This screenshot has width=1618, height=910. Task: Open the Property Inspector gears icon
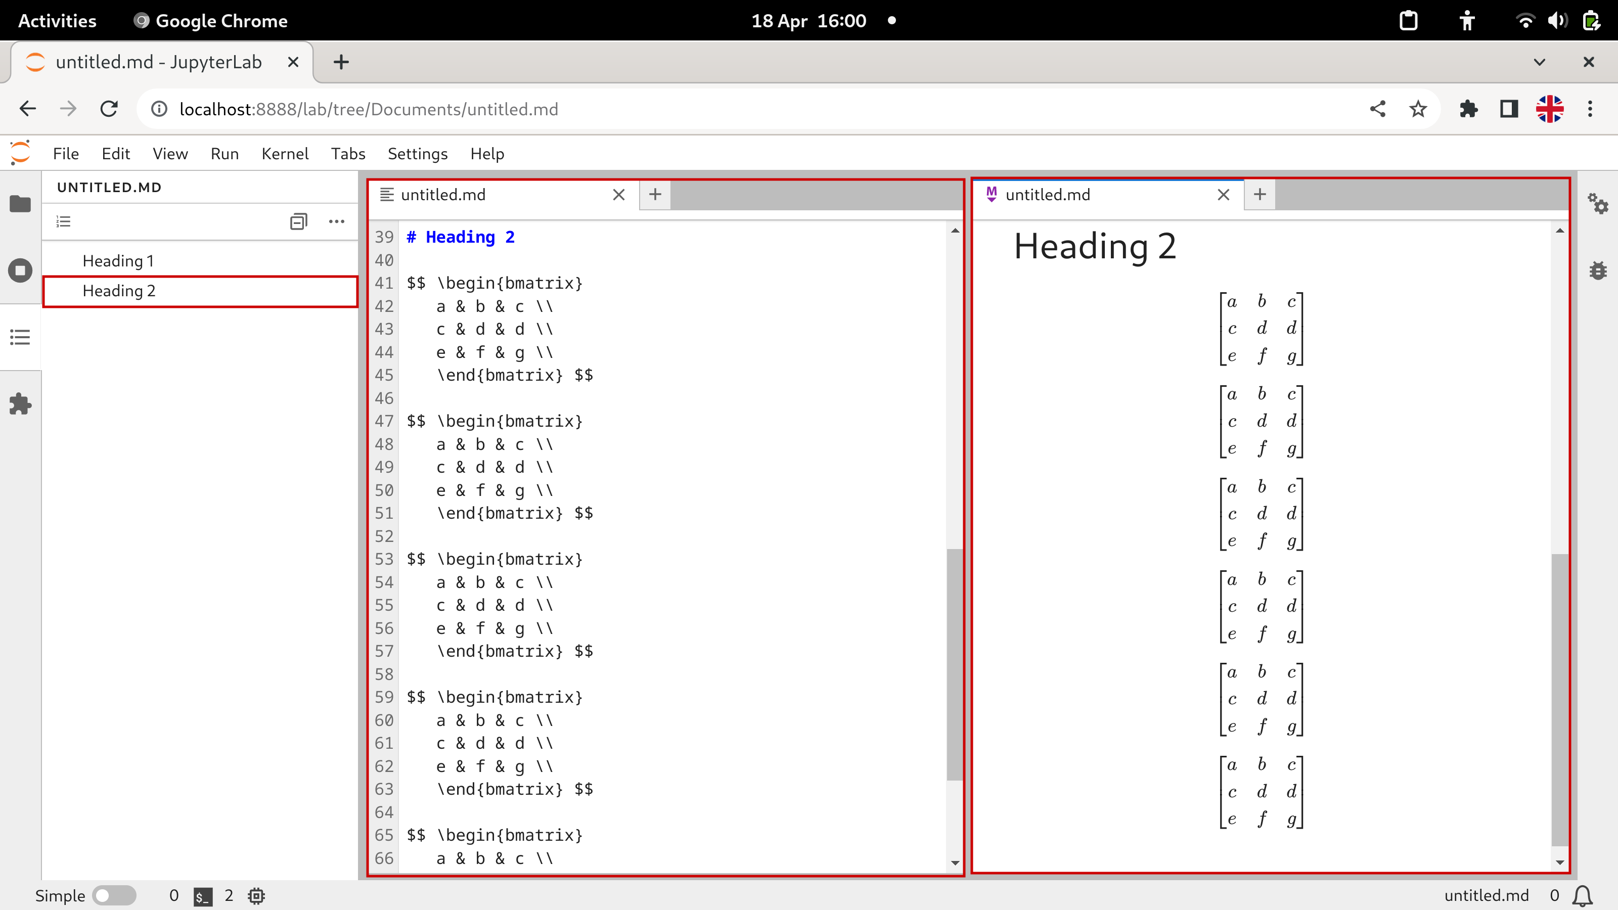tap(1597, 204)
